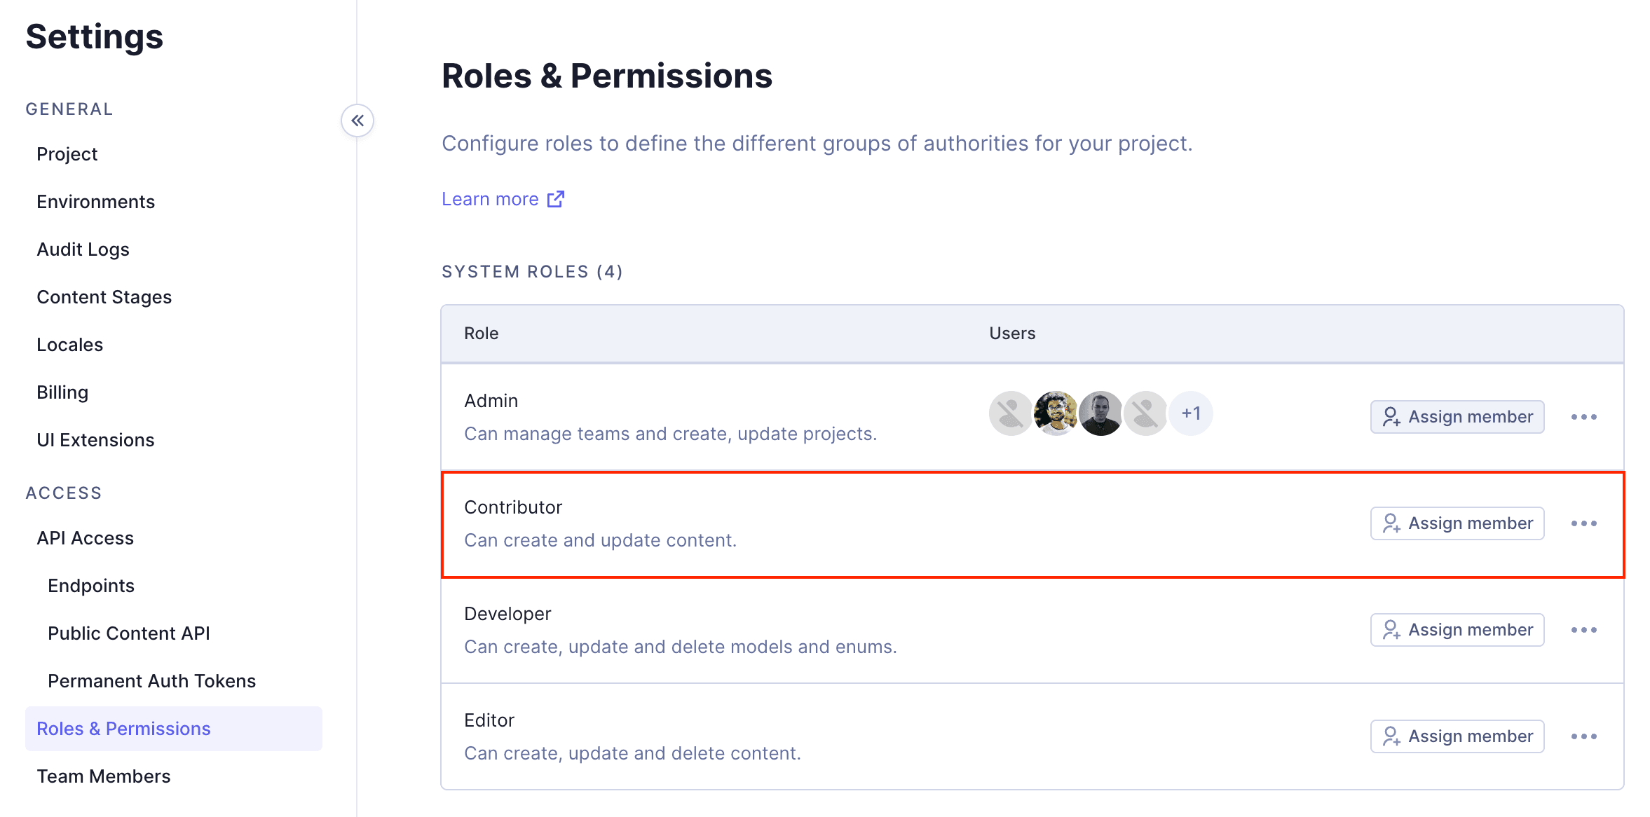Screen dimensions: 1650x817
Task: Click the +1 more users badge
Action: pos(1191,413)
